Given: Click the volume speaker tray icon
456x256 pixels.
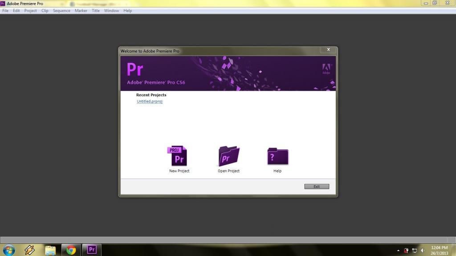Looking at the screenshot, I should tap(422, 250).
